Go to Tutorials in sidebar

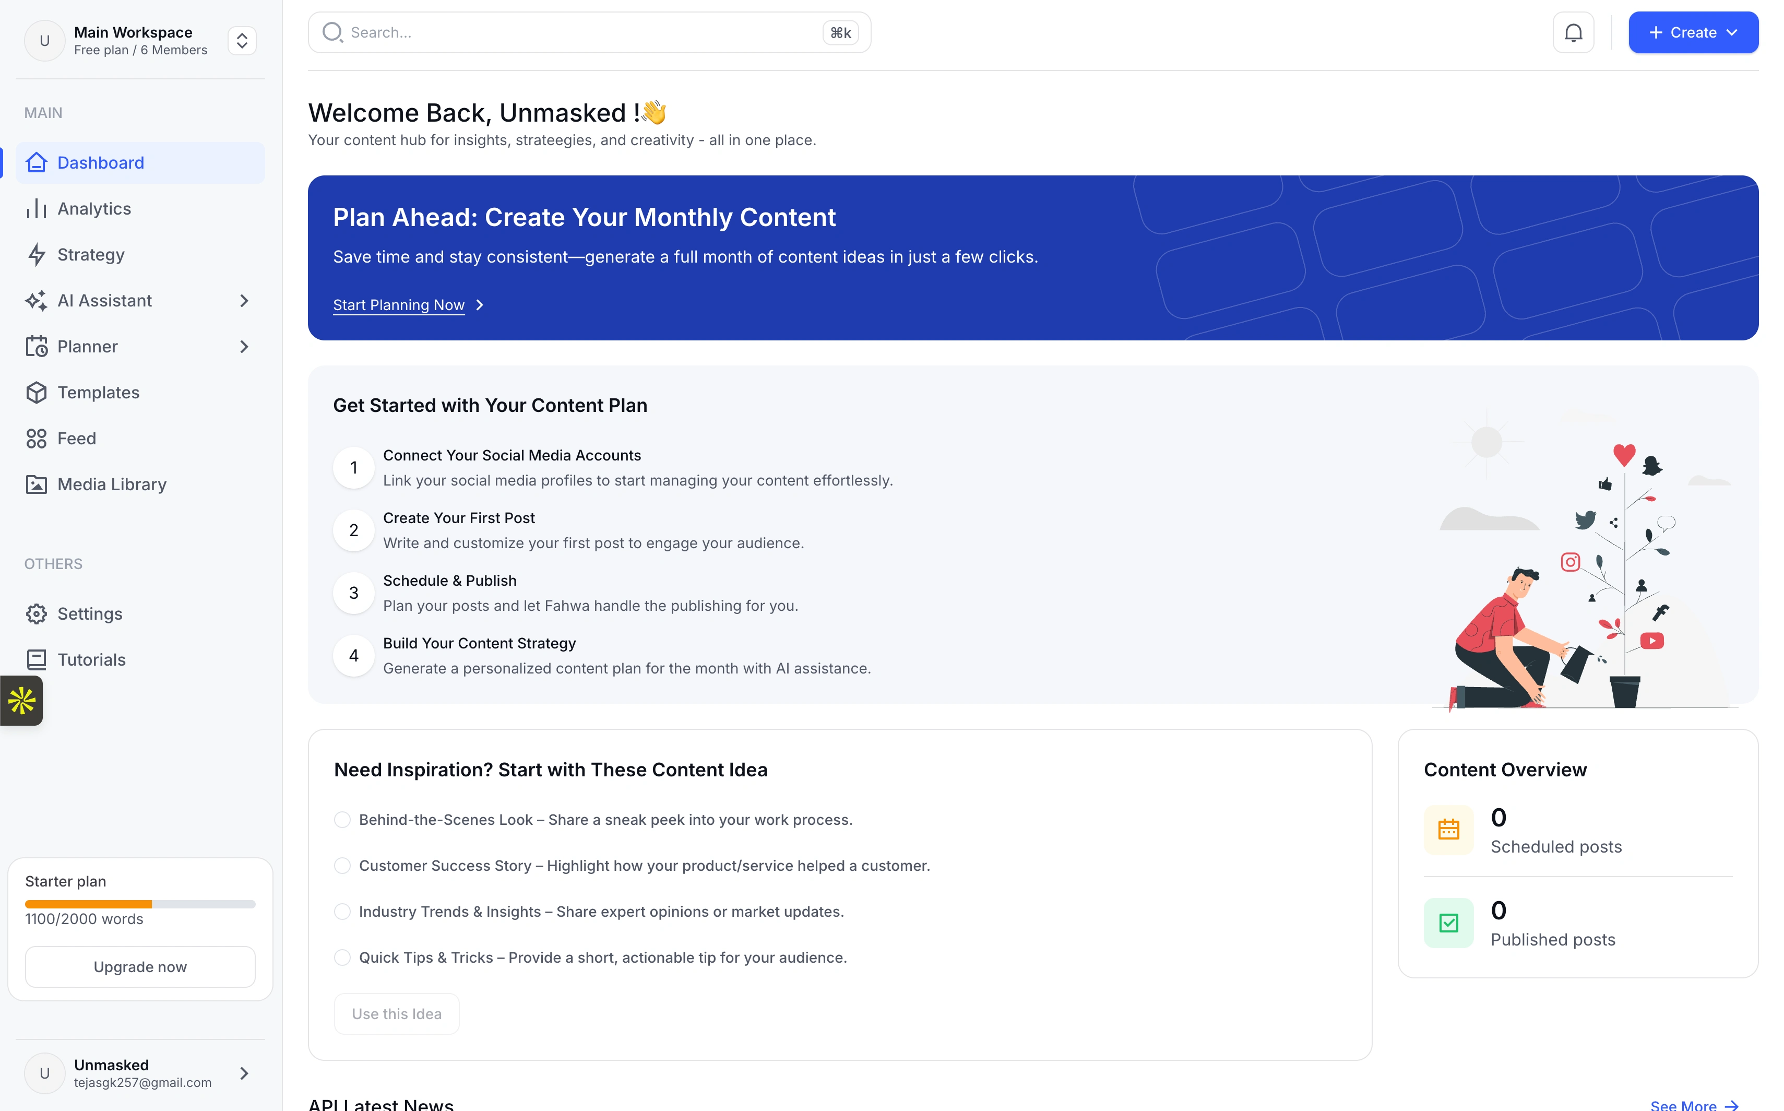[91, 660]
